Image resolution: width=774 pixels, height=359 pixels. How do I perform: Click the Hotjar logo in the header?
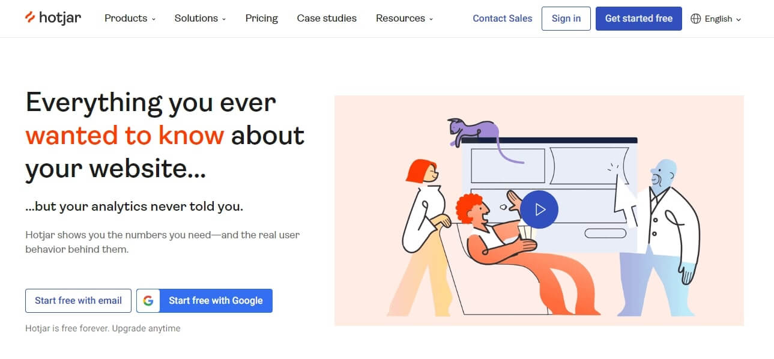(53, 18)
